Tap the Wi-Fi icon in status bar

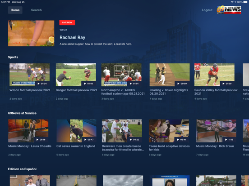tap(232, 2)
